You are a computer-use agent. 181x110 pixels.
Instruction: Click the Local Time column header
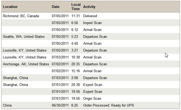(x=76, y=7)
